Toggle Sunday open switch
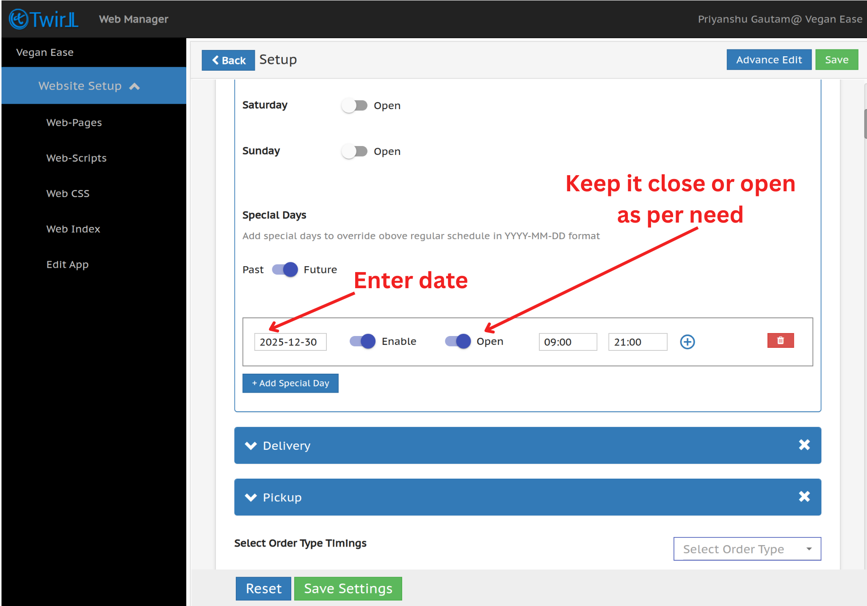This screenshot has height=606, width=867. click(x=355, y=151)
